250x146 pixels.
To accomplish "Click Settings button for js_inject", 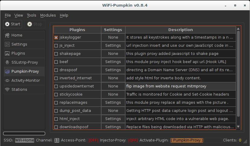I will (x=113, y=46).
